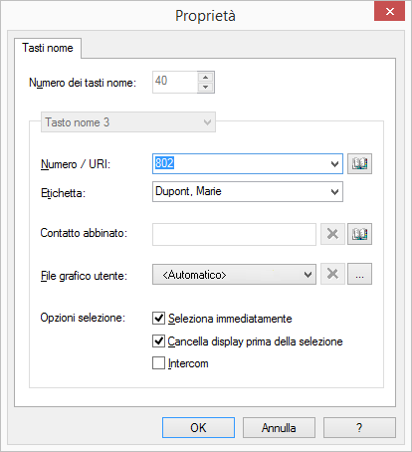412x452 pixels.
Task: Click the Annulla button
Action: [279, 428]
